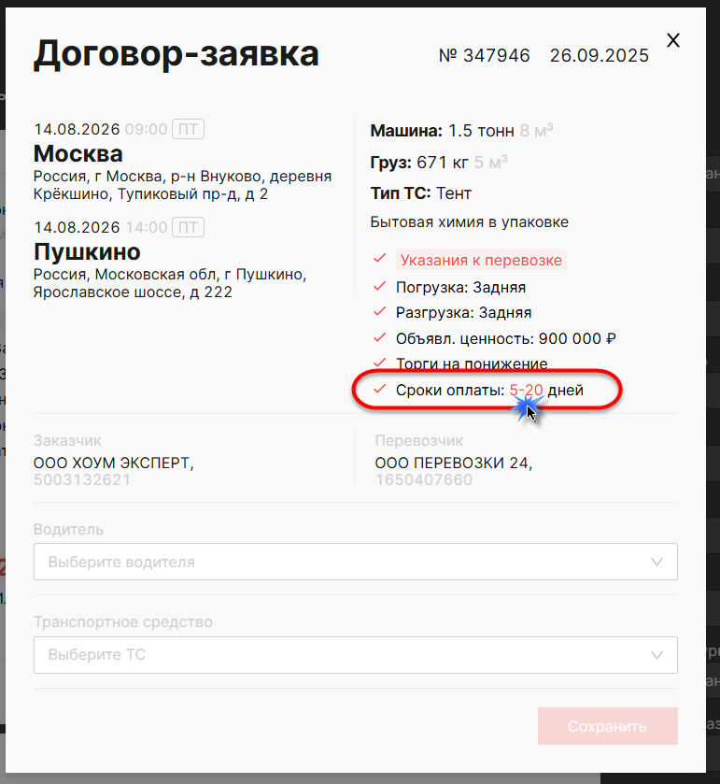Click the Москва loading point heading
Image resolution: width=720 pixels, height=784 pixels.
click(78, 153)
